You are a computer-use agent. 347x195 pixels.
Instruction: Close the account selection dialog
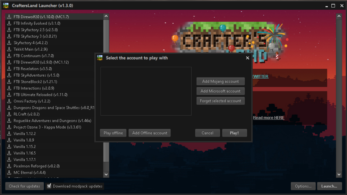tap(247, 58)
